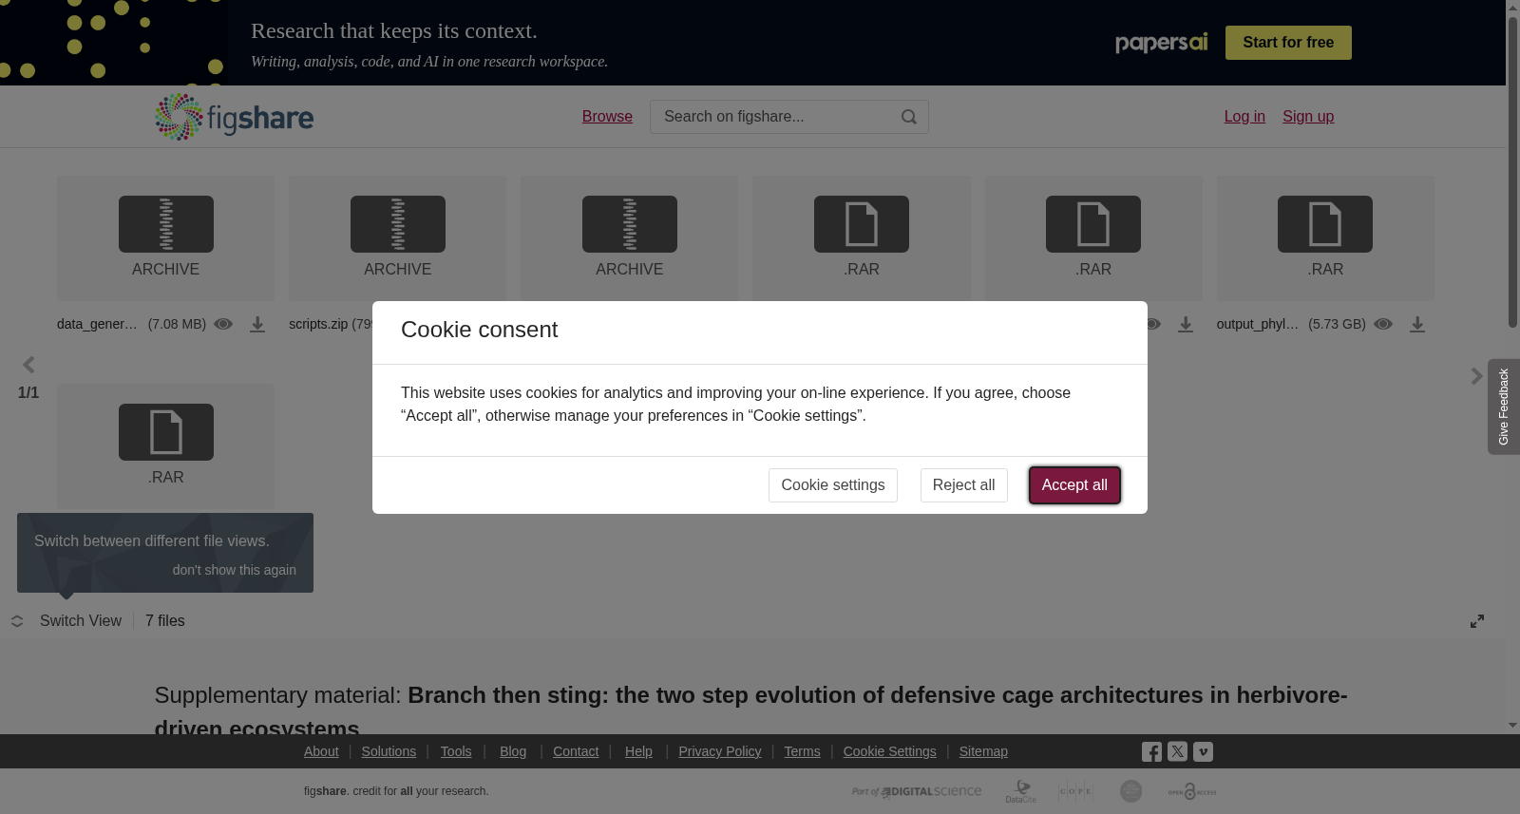Go to previous files page arrow
Image resolution: width=1520 pixels, height=814 pixels.
pos(28,365)
